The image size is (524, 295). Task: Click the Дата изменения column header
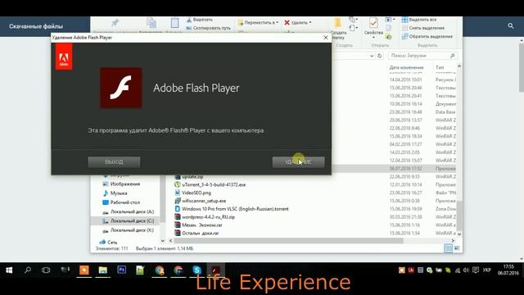(x=406, y=67)
